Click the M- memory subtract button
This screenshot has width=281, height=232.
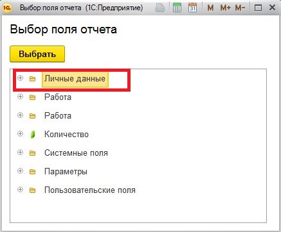click(240, 8)
